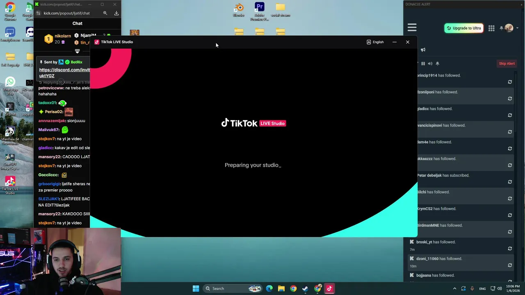Screen dimensions: 525x295
Task: Click the zoom magnifier in Kick popout address bar
Action: (x=105, y=13)
